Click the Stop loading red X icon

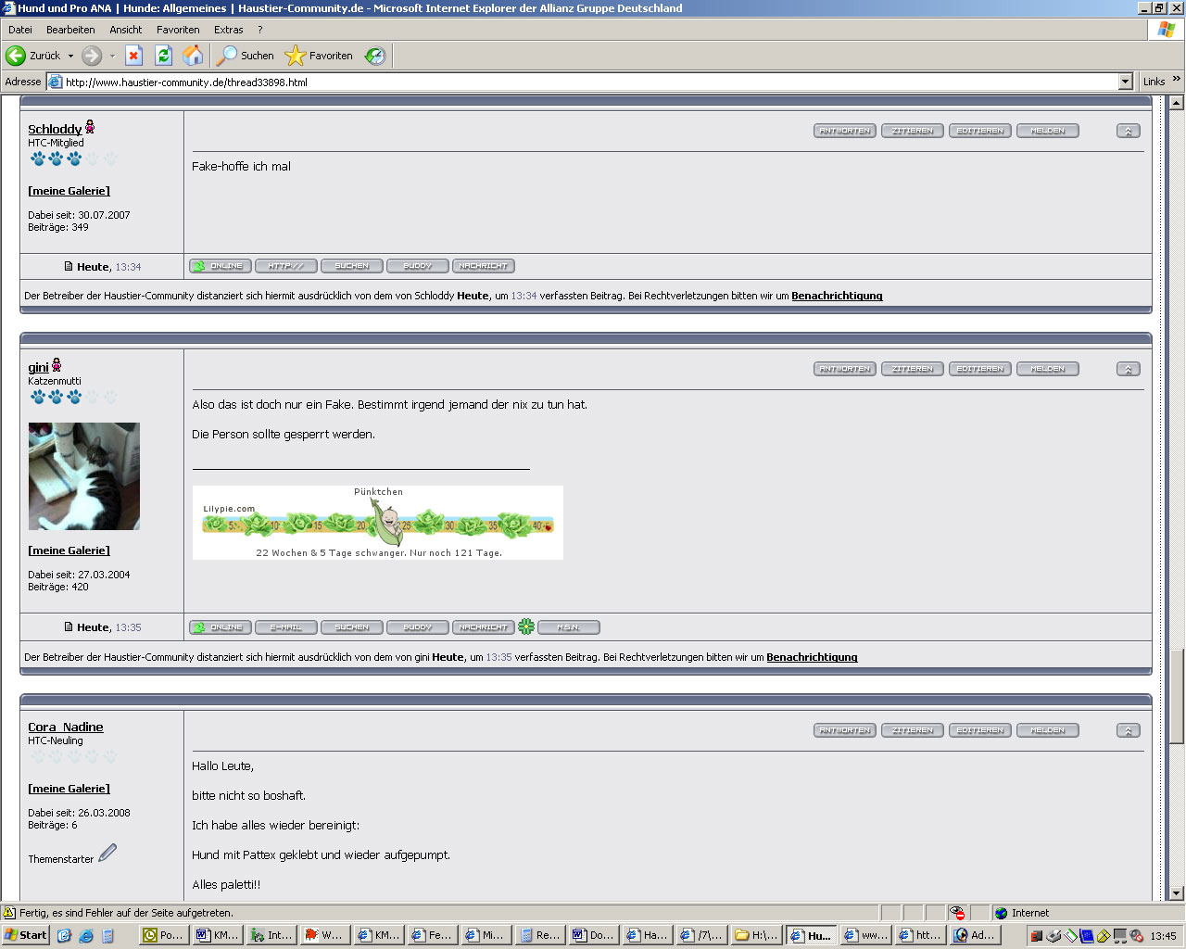click(133, 56)
